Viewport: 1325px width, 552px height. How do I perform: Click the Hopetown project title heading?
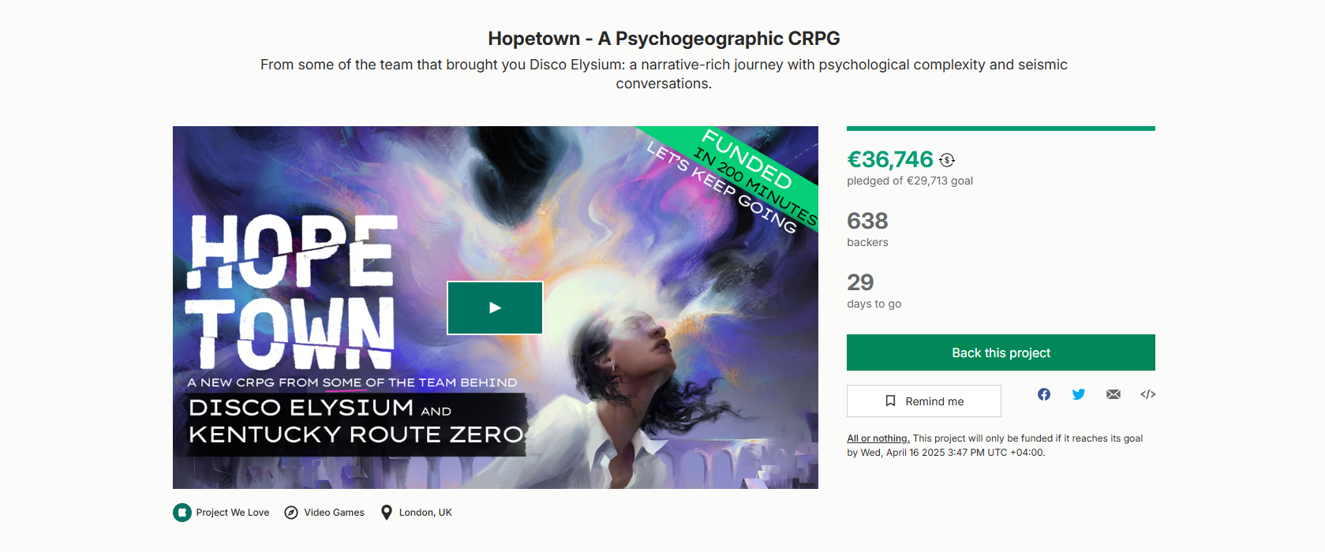[664, 39]
